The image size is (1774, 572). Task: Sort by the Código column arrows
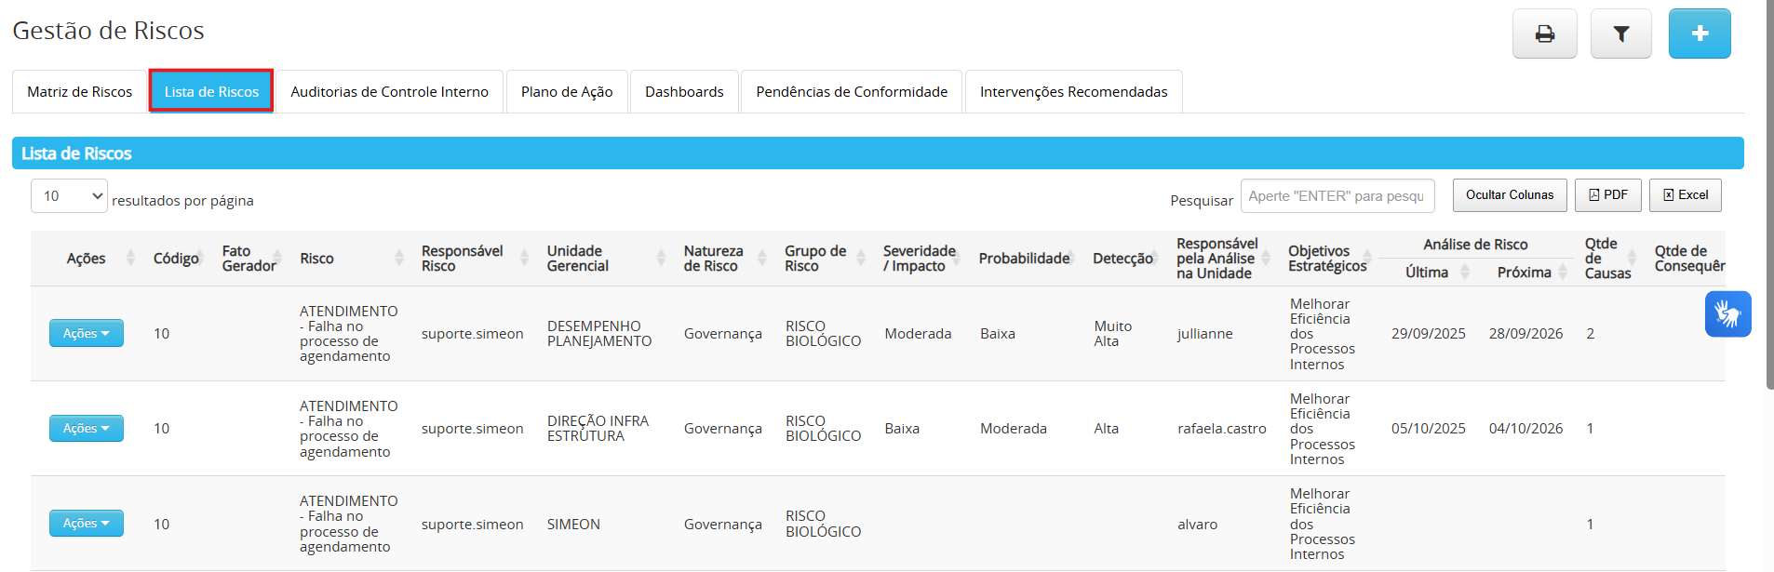click(201, 259)
